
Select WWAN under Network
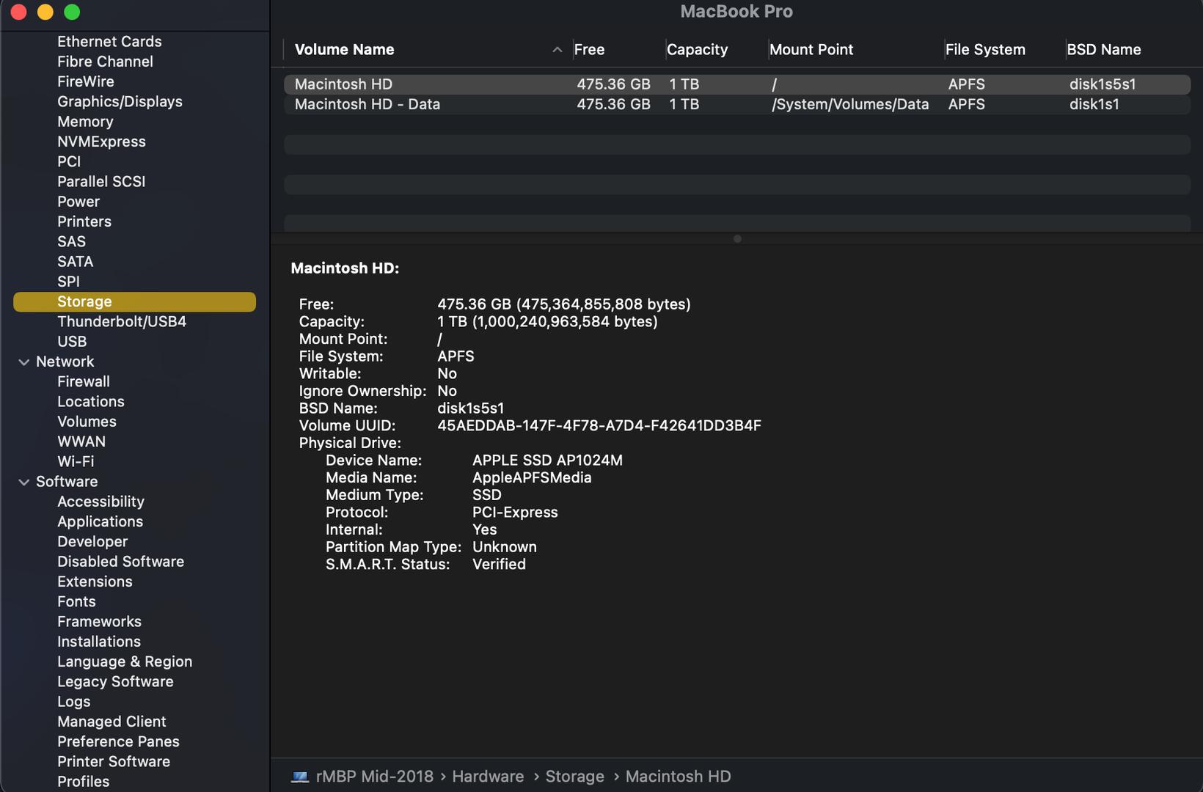[81, 441]
